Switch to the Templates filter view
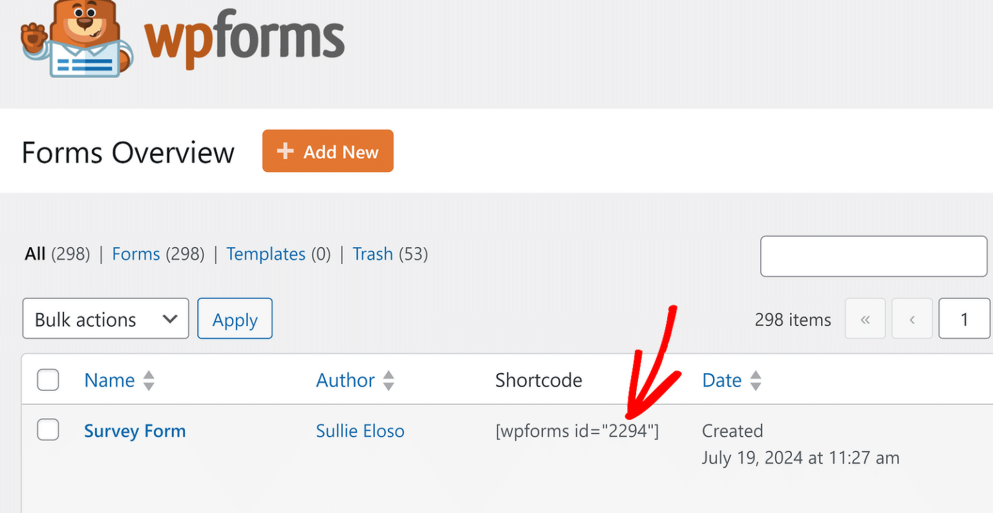Screen dimensions: 993x513 coord(266,254)
